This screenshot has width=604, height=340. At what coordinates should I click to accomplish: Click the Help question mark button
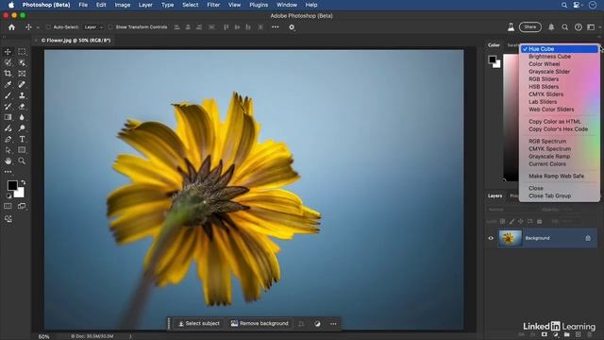pyautogui.click(x=579, y=27)
